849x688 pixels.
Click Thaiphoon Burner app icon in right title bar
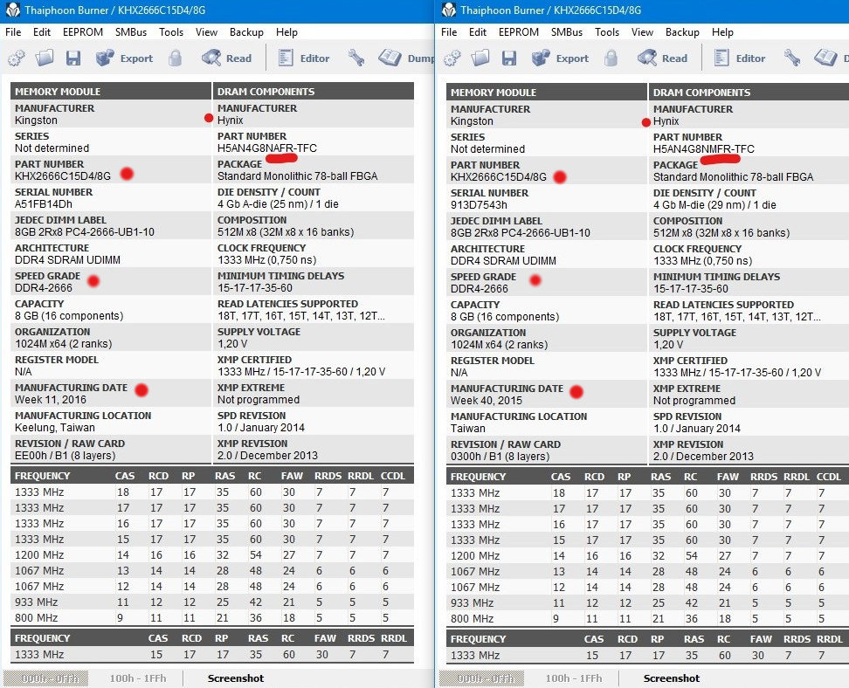(x=448, y=10)
